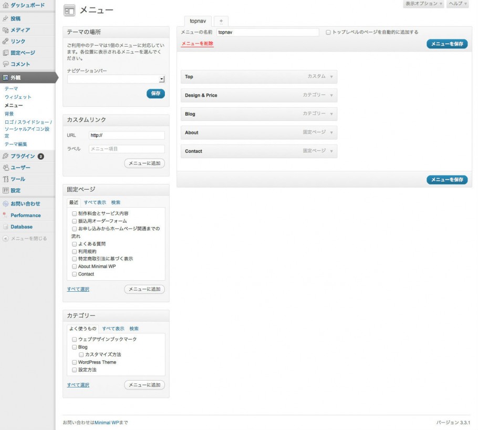The height and width of the screenshot is (430, 478).
Task: Expand the Contact menu item arrow
Action: tap(331, 151)
